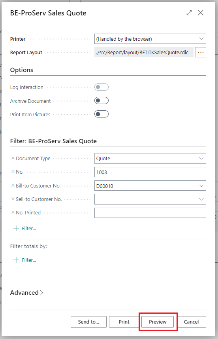Remove the No. filter row
Screen dimensions: 218x339
click(13, 172)
